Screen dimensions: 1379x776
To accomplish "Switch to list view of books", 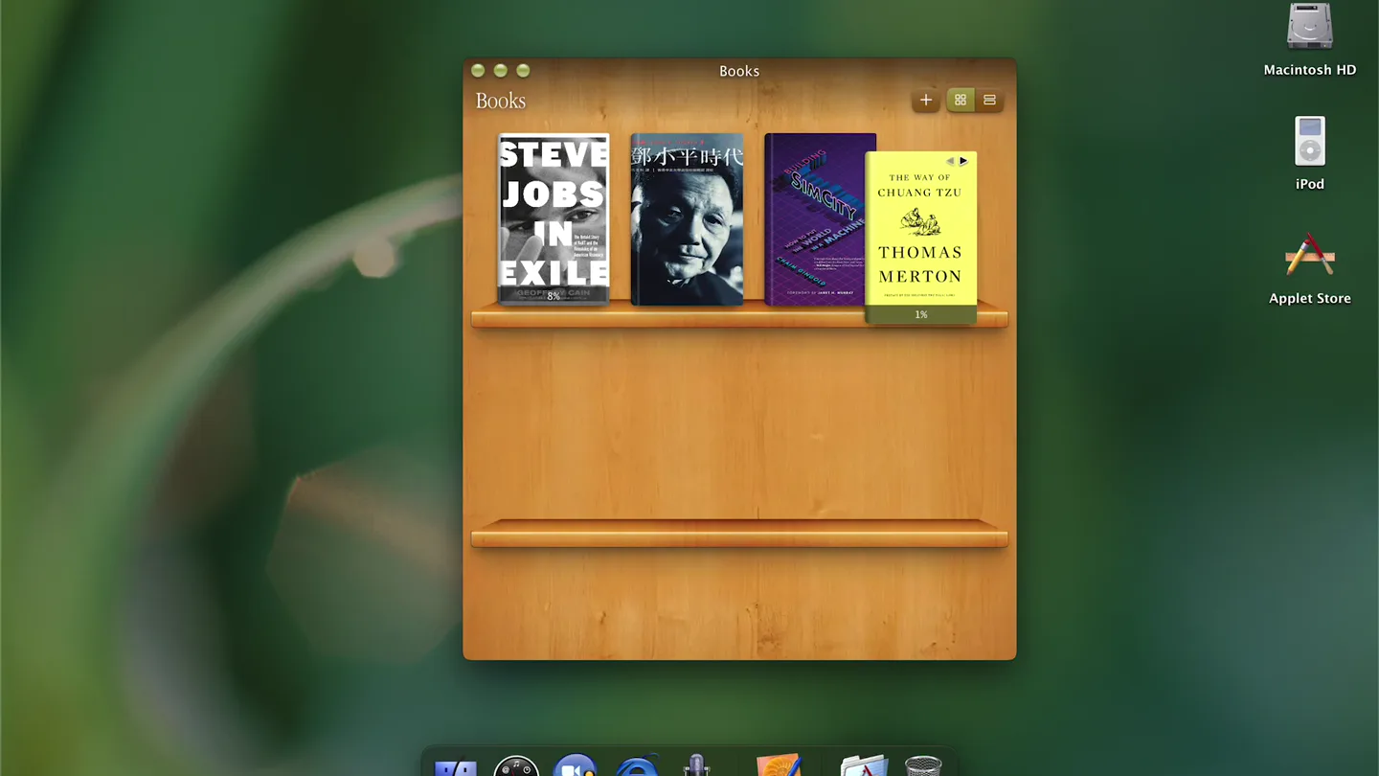I will (x=989, y=100).
